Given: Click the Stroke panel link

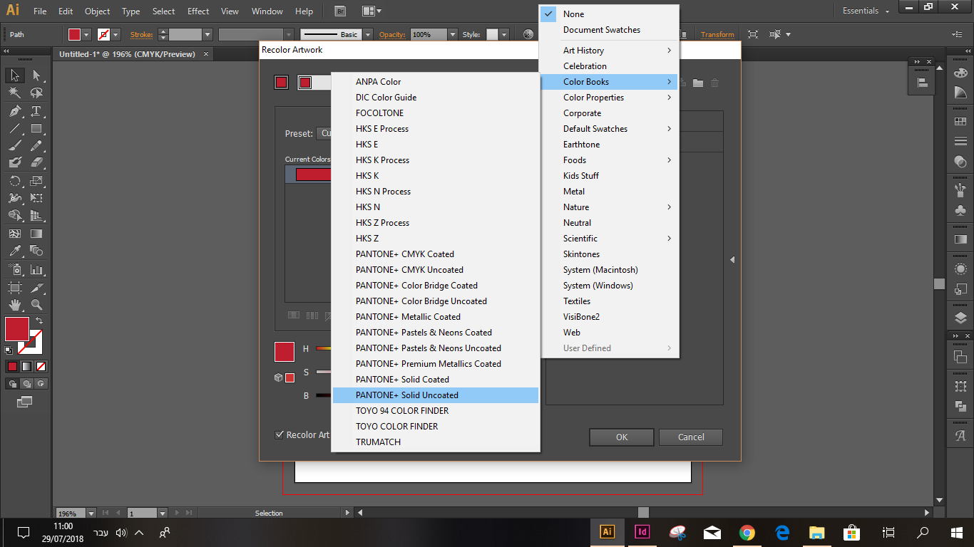Looking at the screenshot, I should point(141,34).
